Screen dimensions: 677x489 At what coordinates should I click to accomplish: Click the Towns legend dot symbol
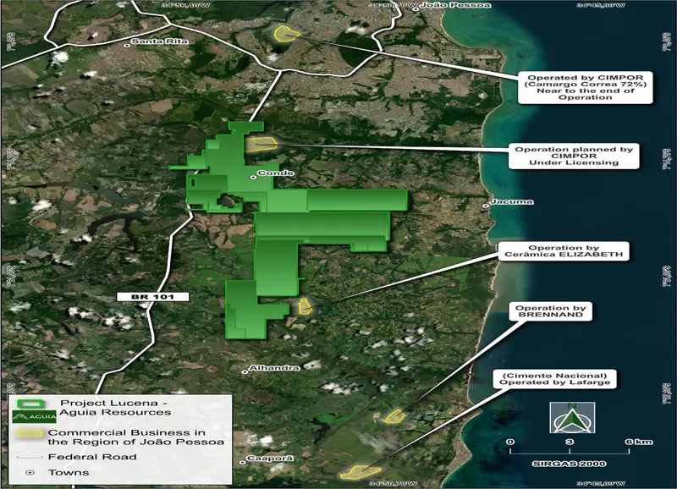tap(30, 473)
